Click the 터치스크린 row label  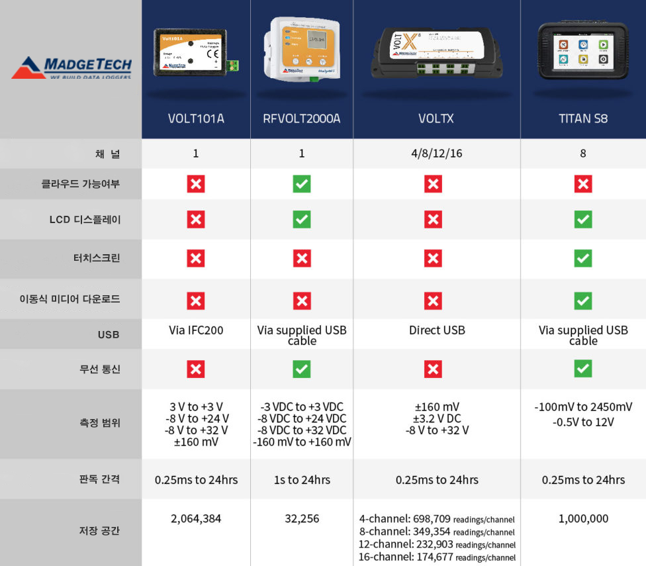(97, 258)
